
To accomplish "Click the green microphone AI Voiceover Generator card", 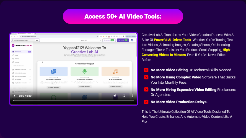I will pos(85,71).
